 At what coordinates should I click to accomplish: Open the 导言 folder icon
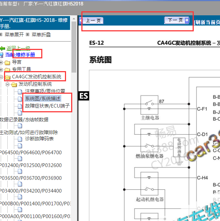click(x=7, y=63)
